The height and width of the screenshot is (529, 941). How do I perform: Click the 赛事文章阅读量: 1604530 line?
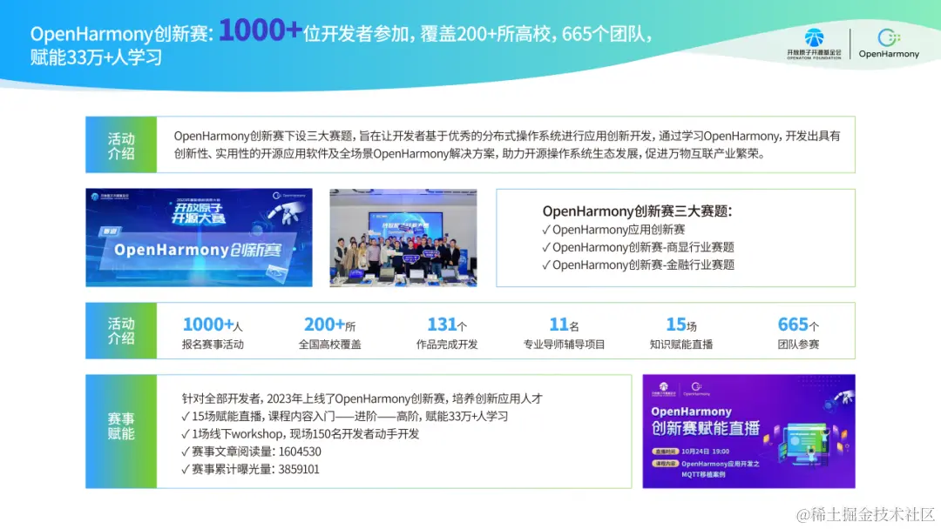pos(251,451)
